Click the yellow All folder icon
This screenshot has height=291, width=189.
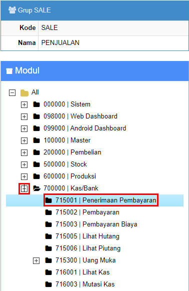[24, 93]
